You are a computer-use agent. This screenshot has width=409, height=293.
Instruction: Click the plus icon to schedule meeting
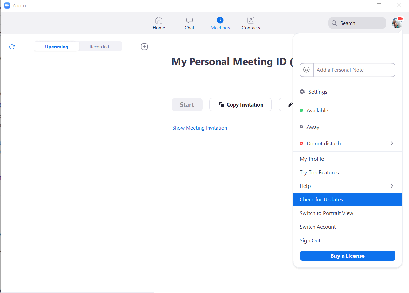coord(144,47)
